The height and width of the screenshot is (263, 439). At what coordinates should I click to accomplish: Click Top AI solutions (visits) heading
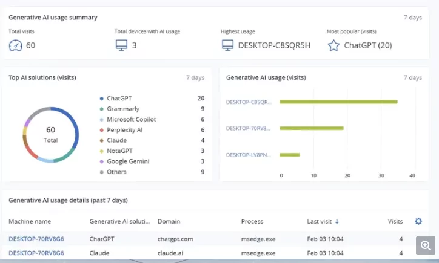tap(42, 77)
